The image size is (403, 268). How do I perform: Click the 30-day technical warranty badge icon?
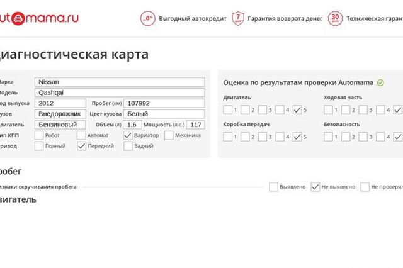[x=335, y=18]
